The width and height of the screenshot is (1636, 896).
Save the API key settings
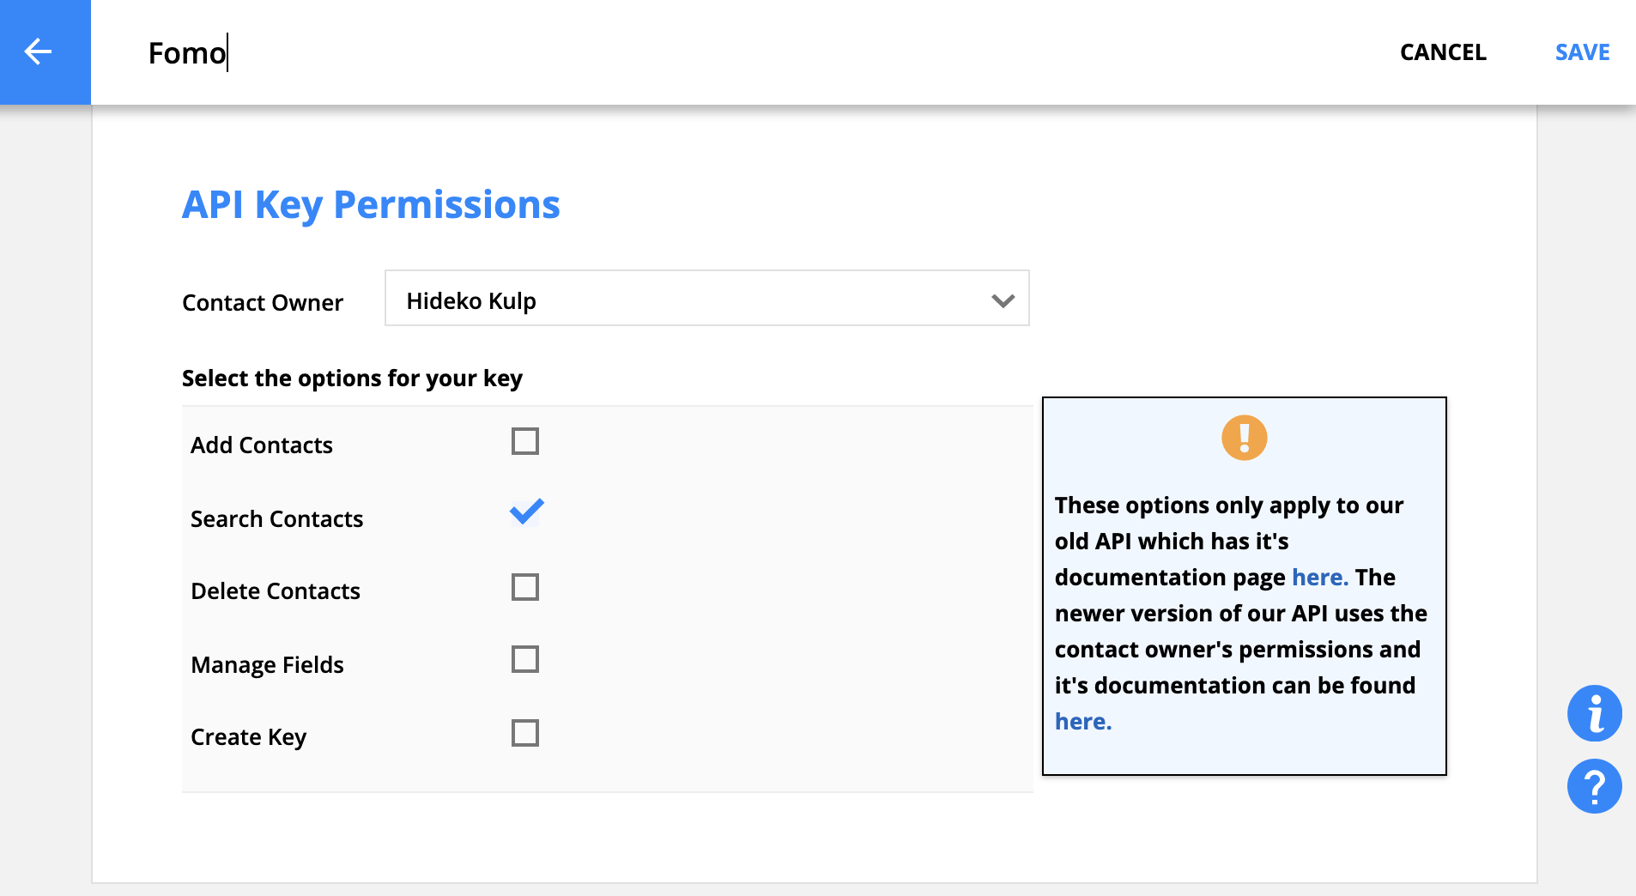1582,52
